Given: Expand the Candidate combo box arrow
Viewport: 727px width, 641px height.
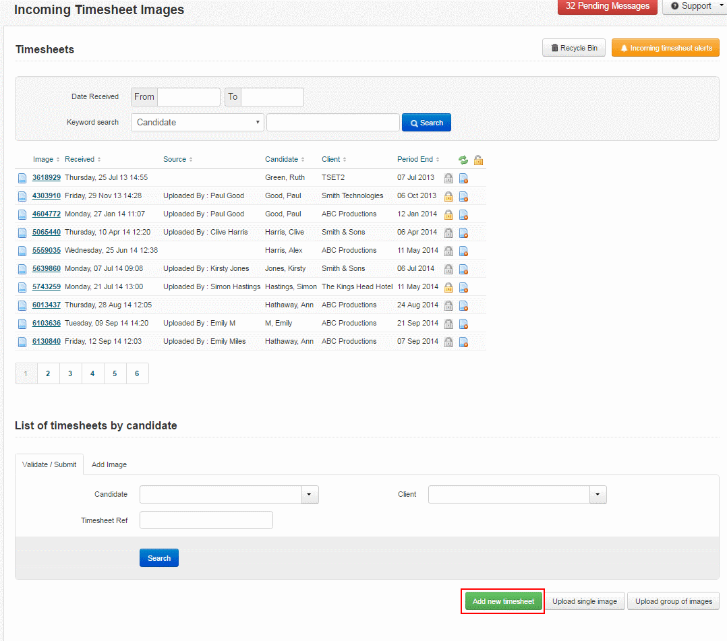Looking at the screenshot, I should tap(310, 495).
